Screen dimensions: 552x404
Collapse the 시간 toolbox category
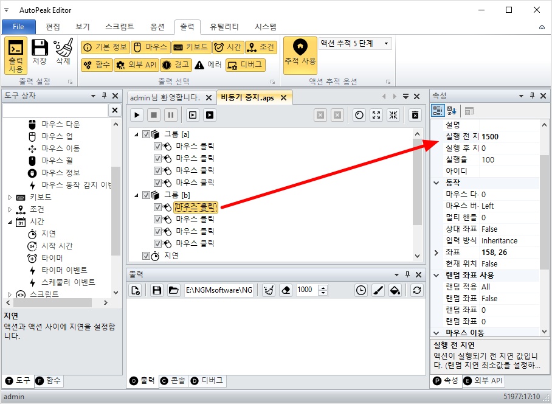coord(10,222)
